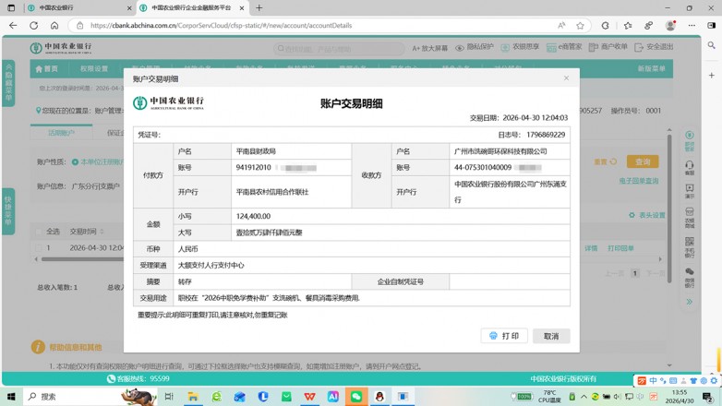Expand the sidebar with the double chevron
Image resolution: width=722 pixels, height=406 pixels.
click(x=690, y=302)
